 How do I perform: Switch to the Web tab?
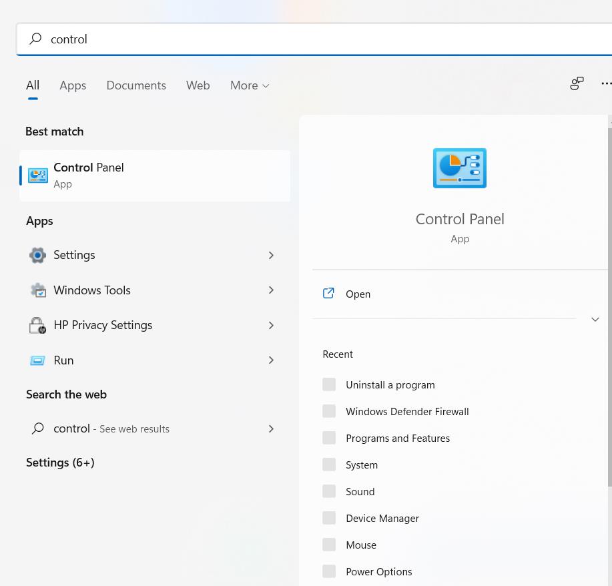point(198,85)
